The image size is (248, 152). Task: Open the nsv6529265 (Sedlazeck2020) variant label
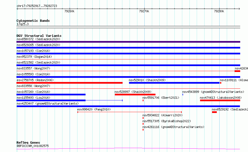pyautogui.click(x=38, y=45)
